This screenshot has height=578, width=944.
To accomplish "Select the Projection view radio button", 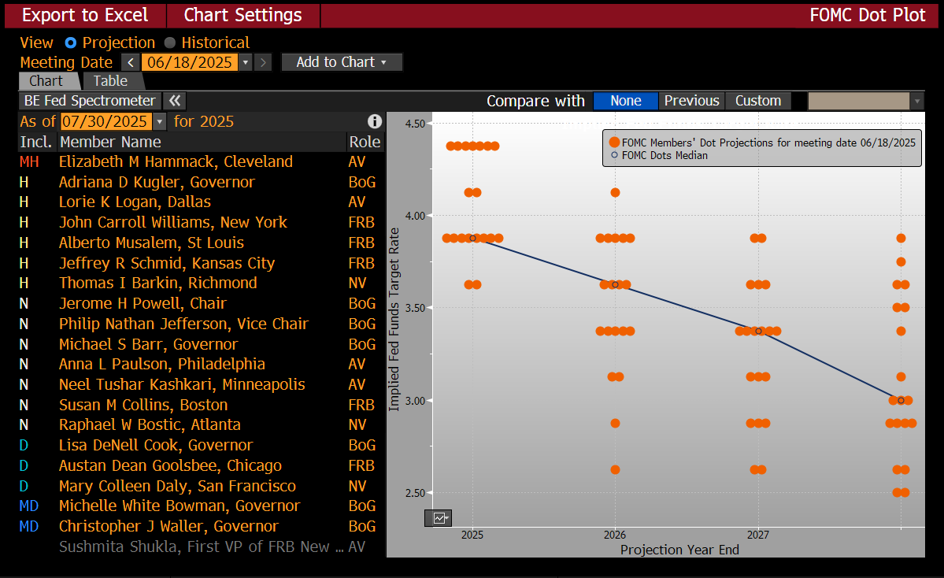I will pos(70,43).
